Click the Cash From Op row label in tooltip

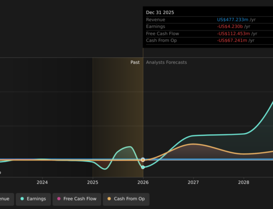pos(161,40)
